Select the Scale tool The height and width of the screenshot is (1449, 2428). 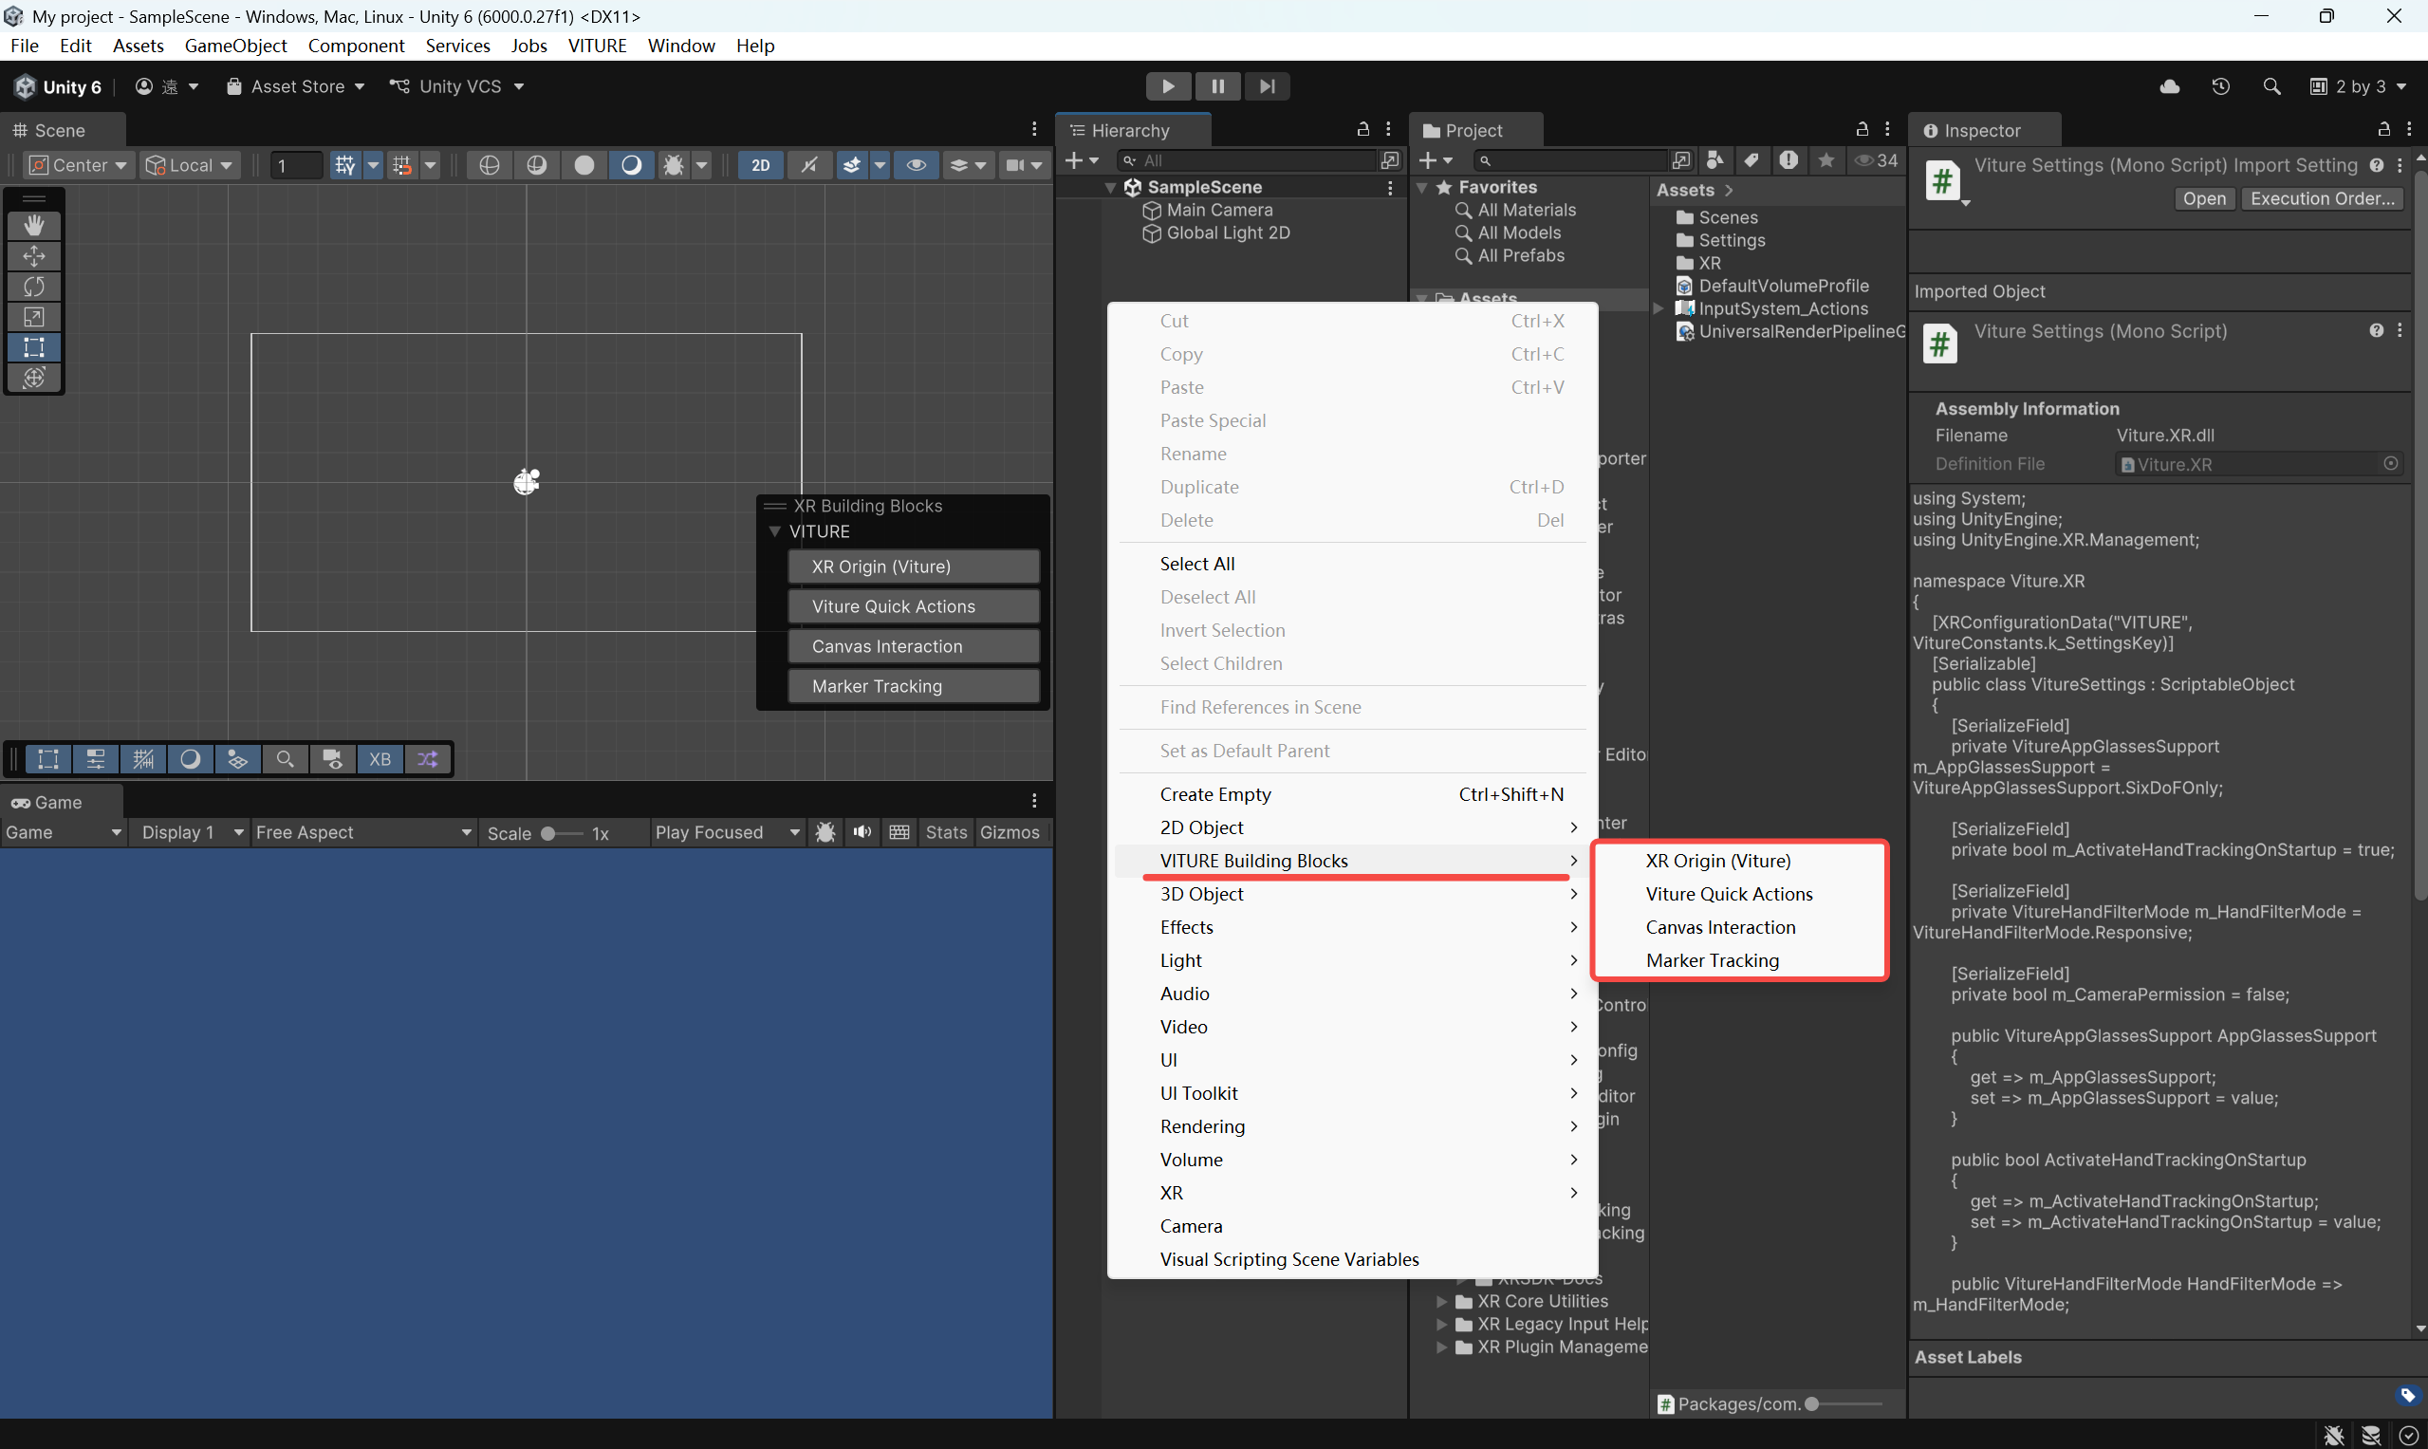click(x=34, y=316)
